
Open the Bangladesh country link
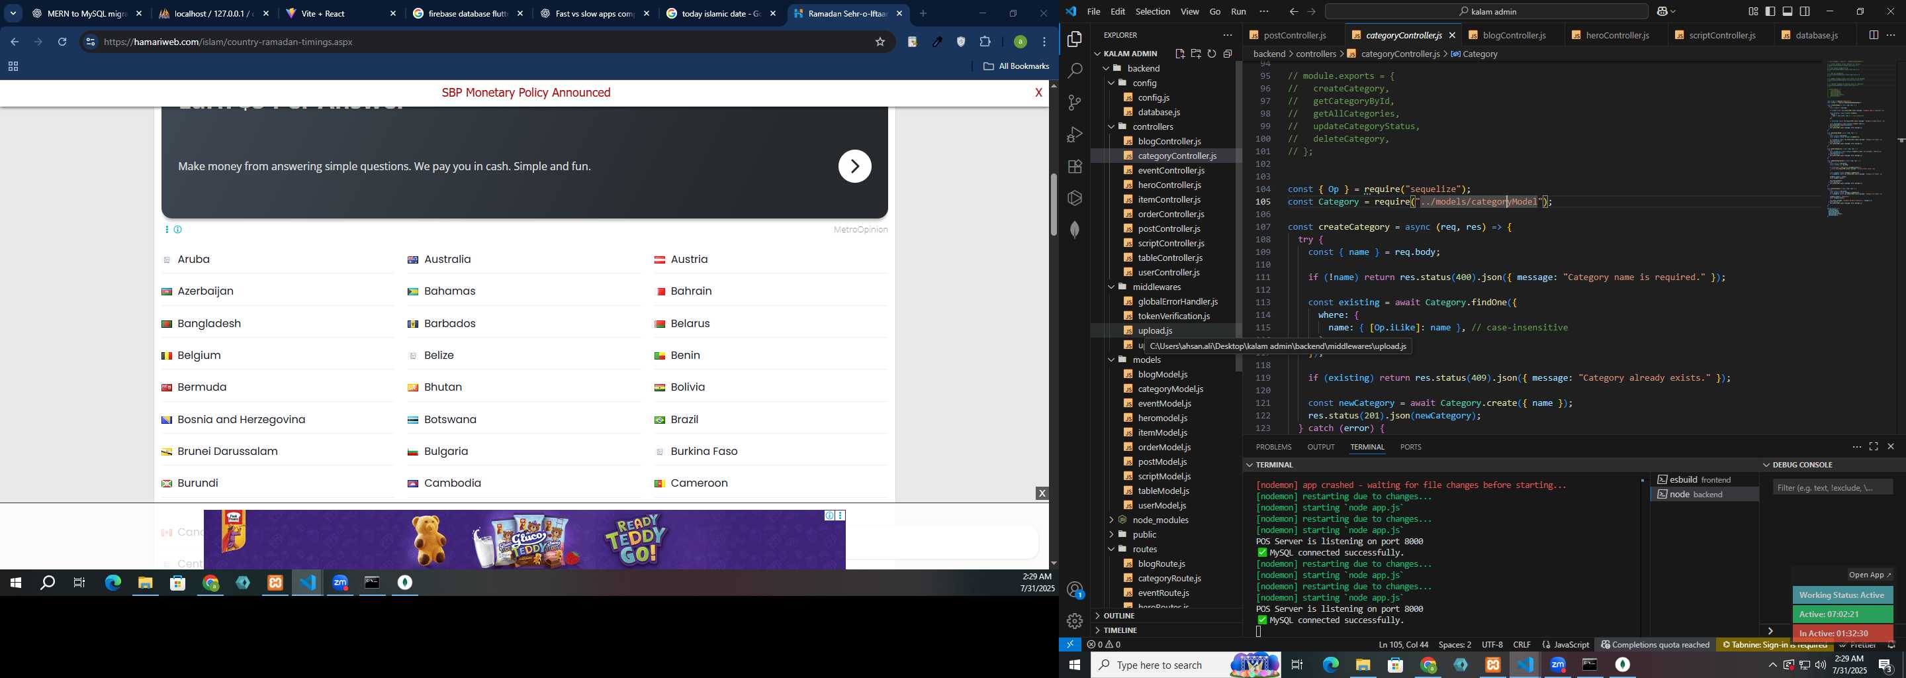208,324
